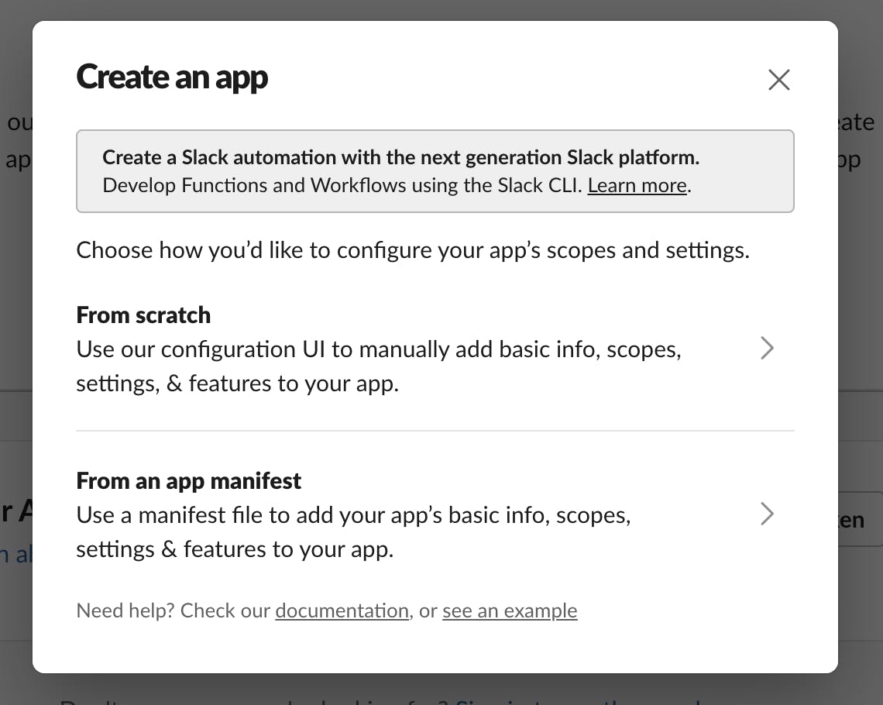Close the Create an app dialog

click(x=778, y=79)
